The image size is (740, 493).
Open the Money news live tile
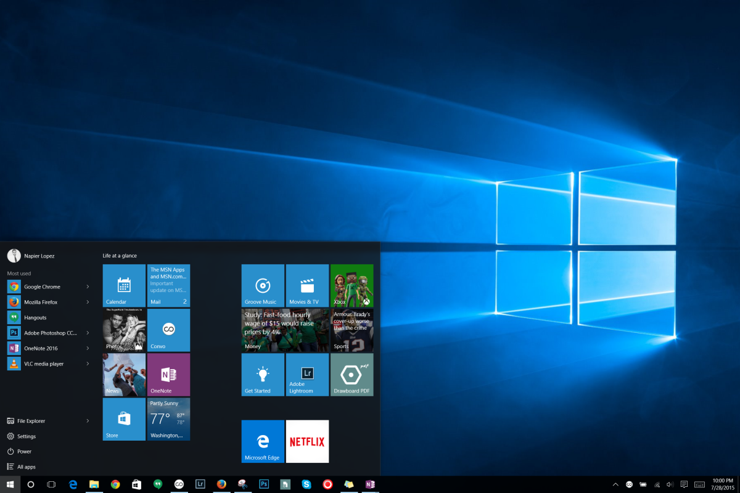pos(285,330)
